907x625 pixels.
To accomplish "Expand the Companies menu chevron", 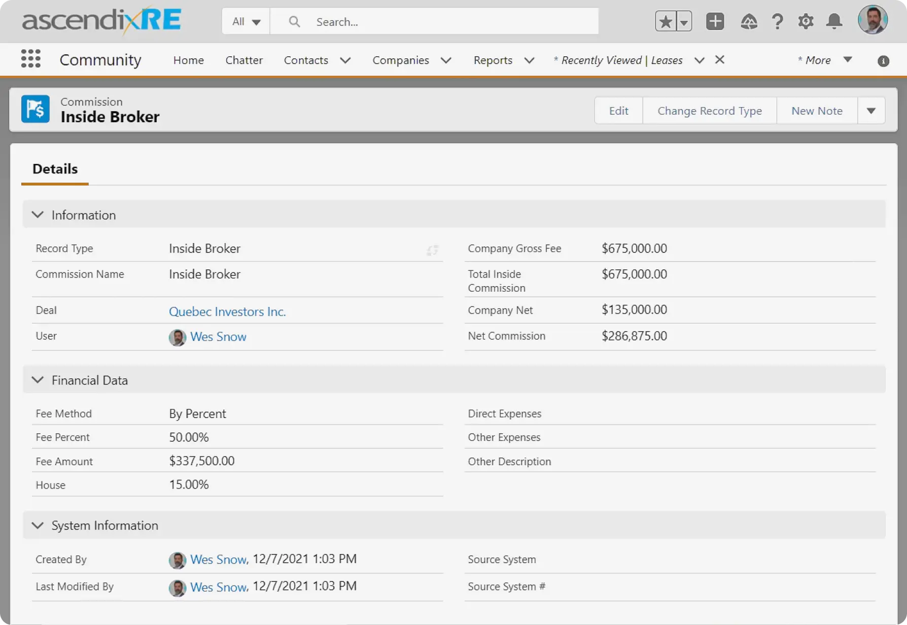I will click(446, 60).
